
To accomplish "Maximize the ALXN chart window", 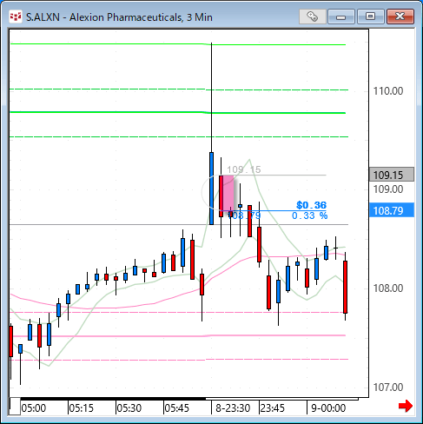I will coord(370,17).
